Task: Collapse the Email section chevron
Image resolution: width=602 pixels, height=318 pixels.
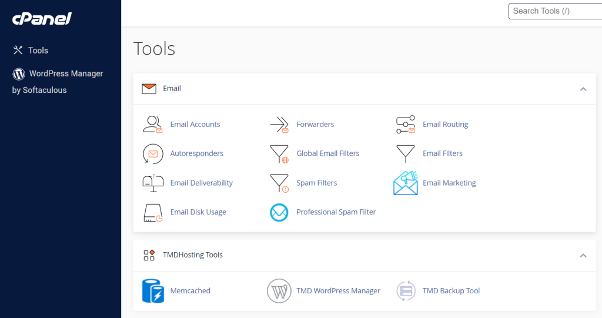Action: (x=583, y=89)
